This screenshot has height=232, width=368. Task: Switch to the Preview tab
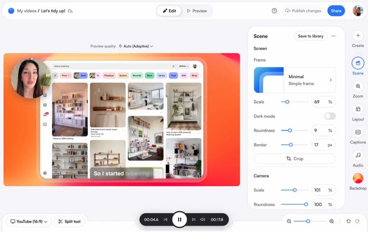(197, 11)
